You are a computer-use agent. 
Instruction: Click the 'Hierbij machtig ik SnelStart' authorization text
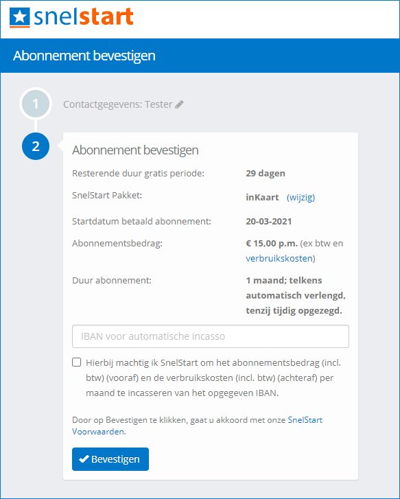pyautogui.click(x=213, y=378)
